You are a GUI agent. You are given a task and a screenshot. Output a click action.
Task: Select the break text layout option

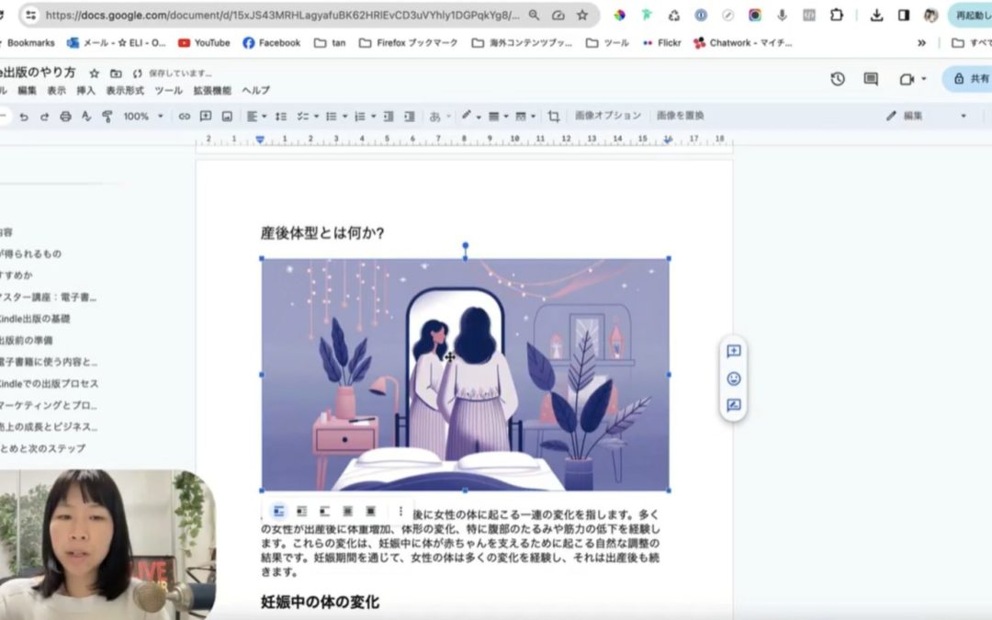coord(324,513)
